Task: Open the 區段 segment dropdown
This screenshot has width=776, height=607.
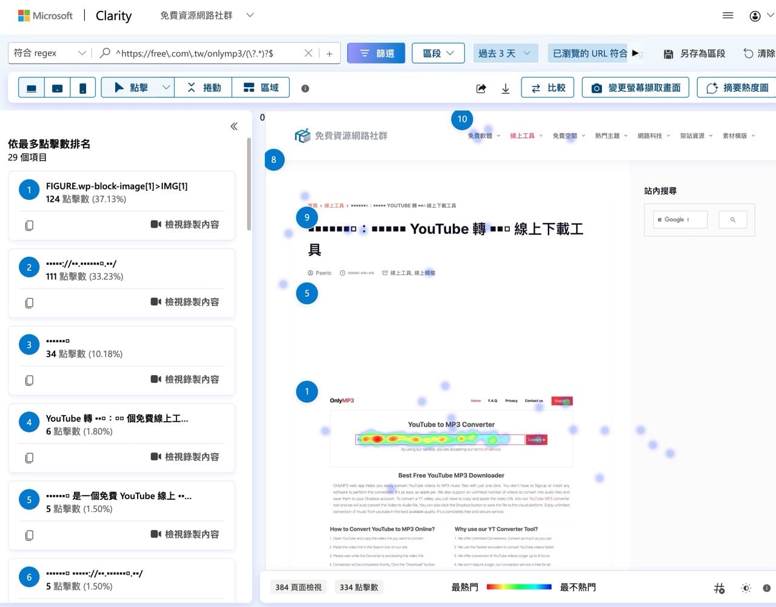Action: click(x=438, y=53)
